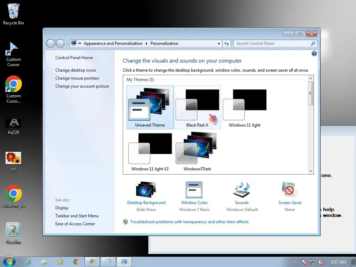The width and height of the screenshot is (356, 267).
Task: Launch Google Chrome from taskbar
Action: pos(76,262)
